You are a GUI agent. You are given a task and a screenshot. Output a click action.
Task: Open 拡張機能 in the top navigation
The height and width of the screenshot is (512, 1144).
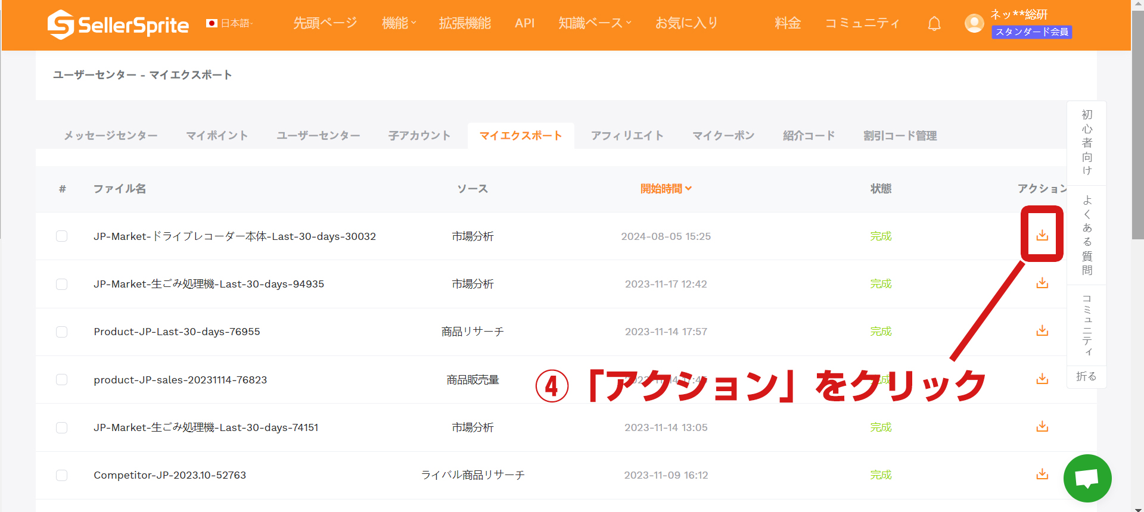pos(465,23)
